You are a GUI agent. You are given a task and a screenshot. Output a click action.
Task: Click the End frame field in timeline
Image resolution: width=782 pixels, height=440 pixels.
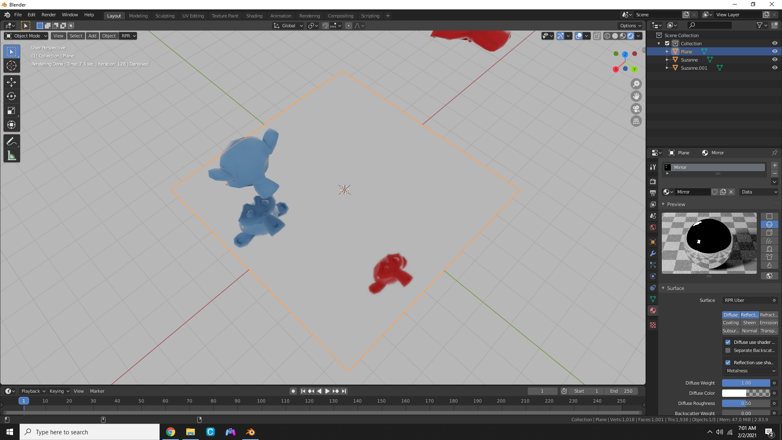click(621, 391)
